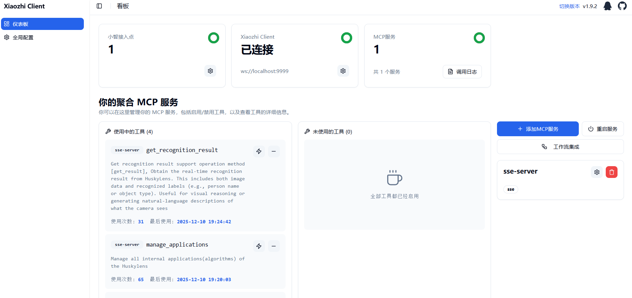The width and height of the screenshot is (632, 298).
Task: Click lightning icon for get_recognition_result tool
Action: (x=259, y=151)
